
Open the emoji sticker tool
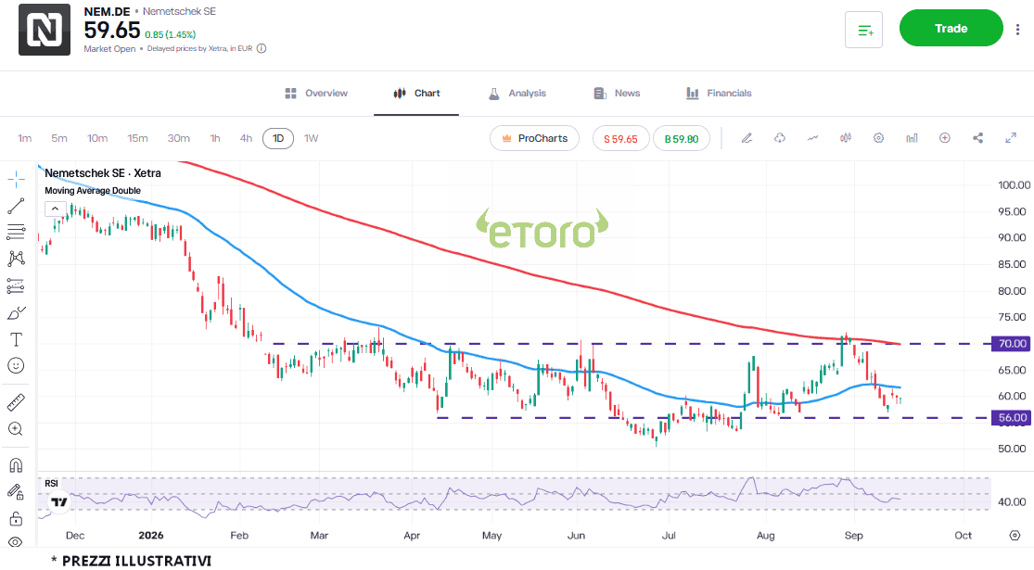(x=16, y=366)
